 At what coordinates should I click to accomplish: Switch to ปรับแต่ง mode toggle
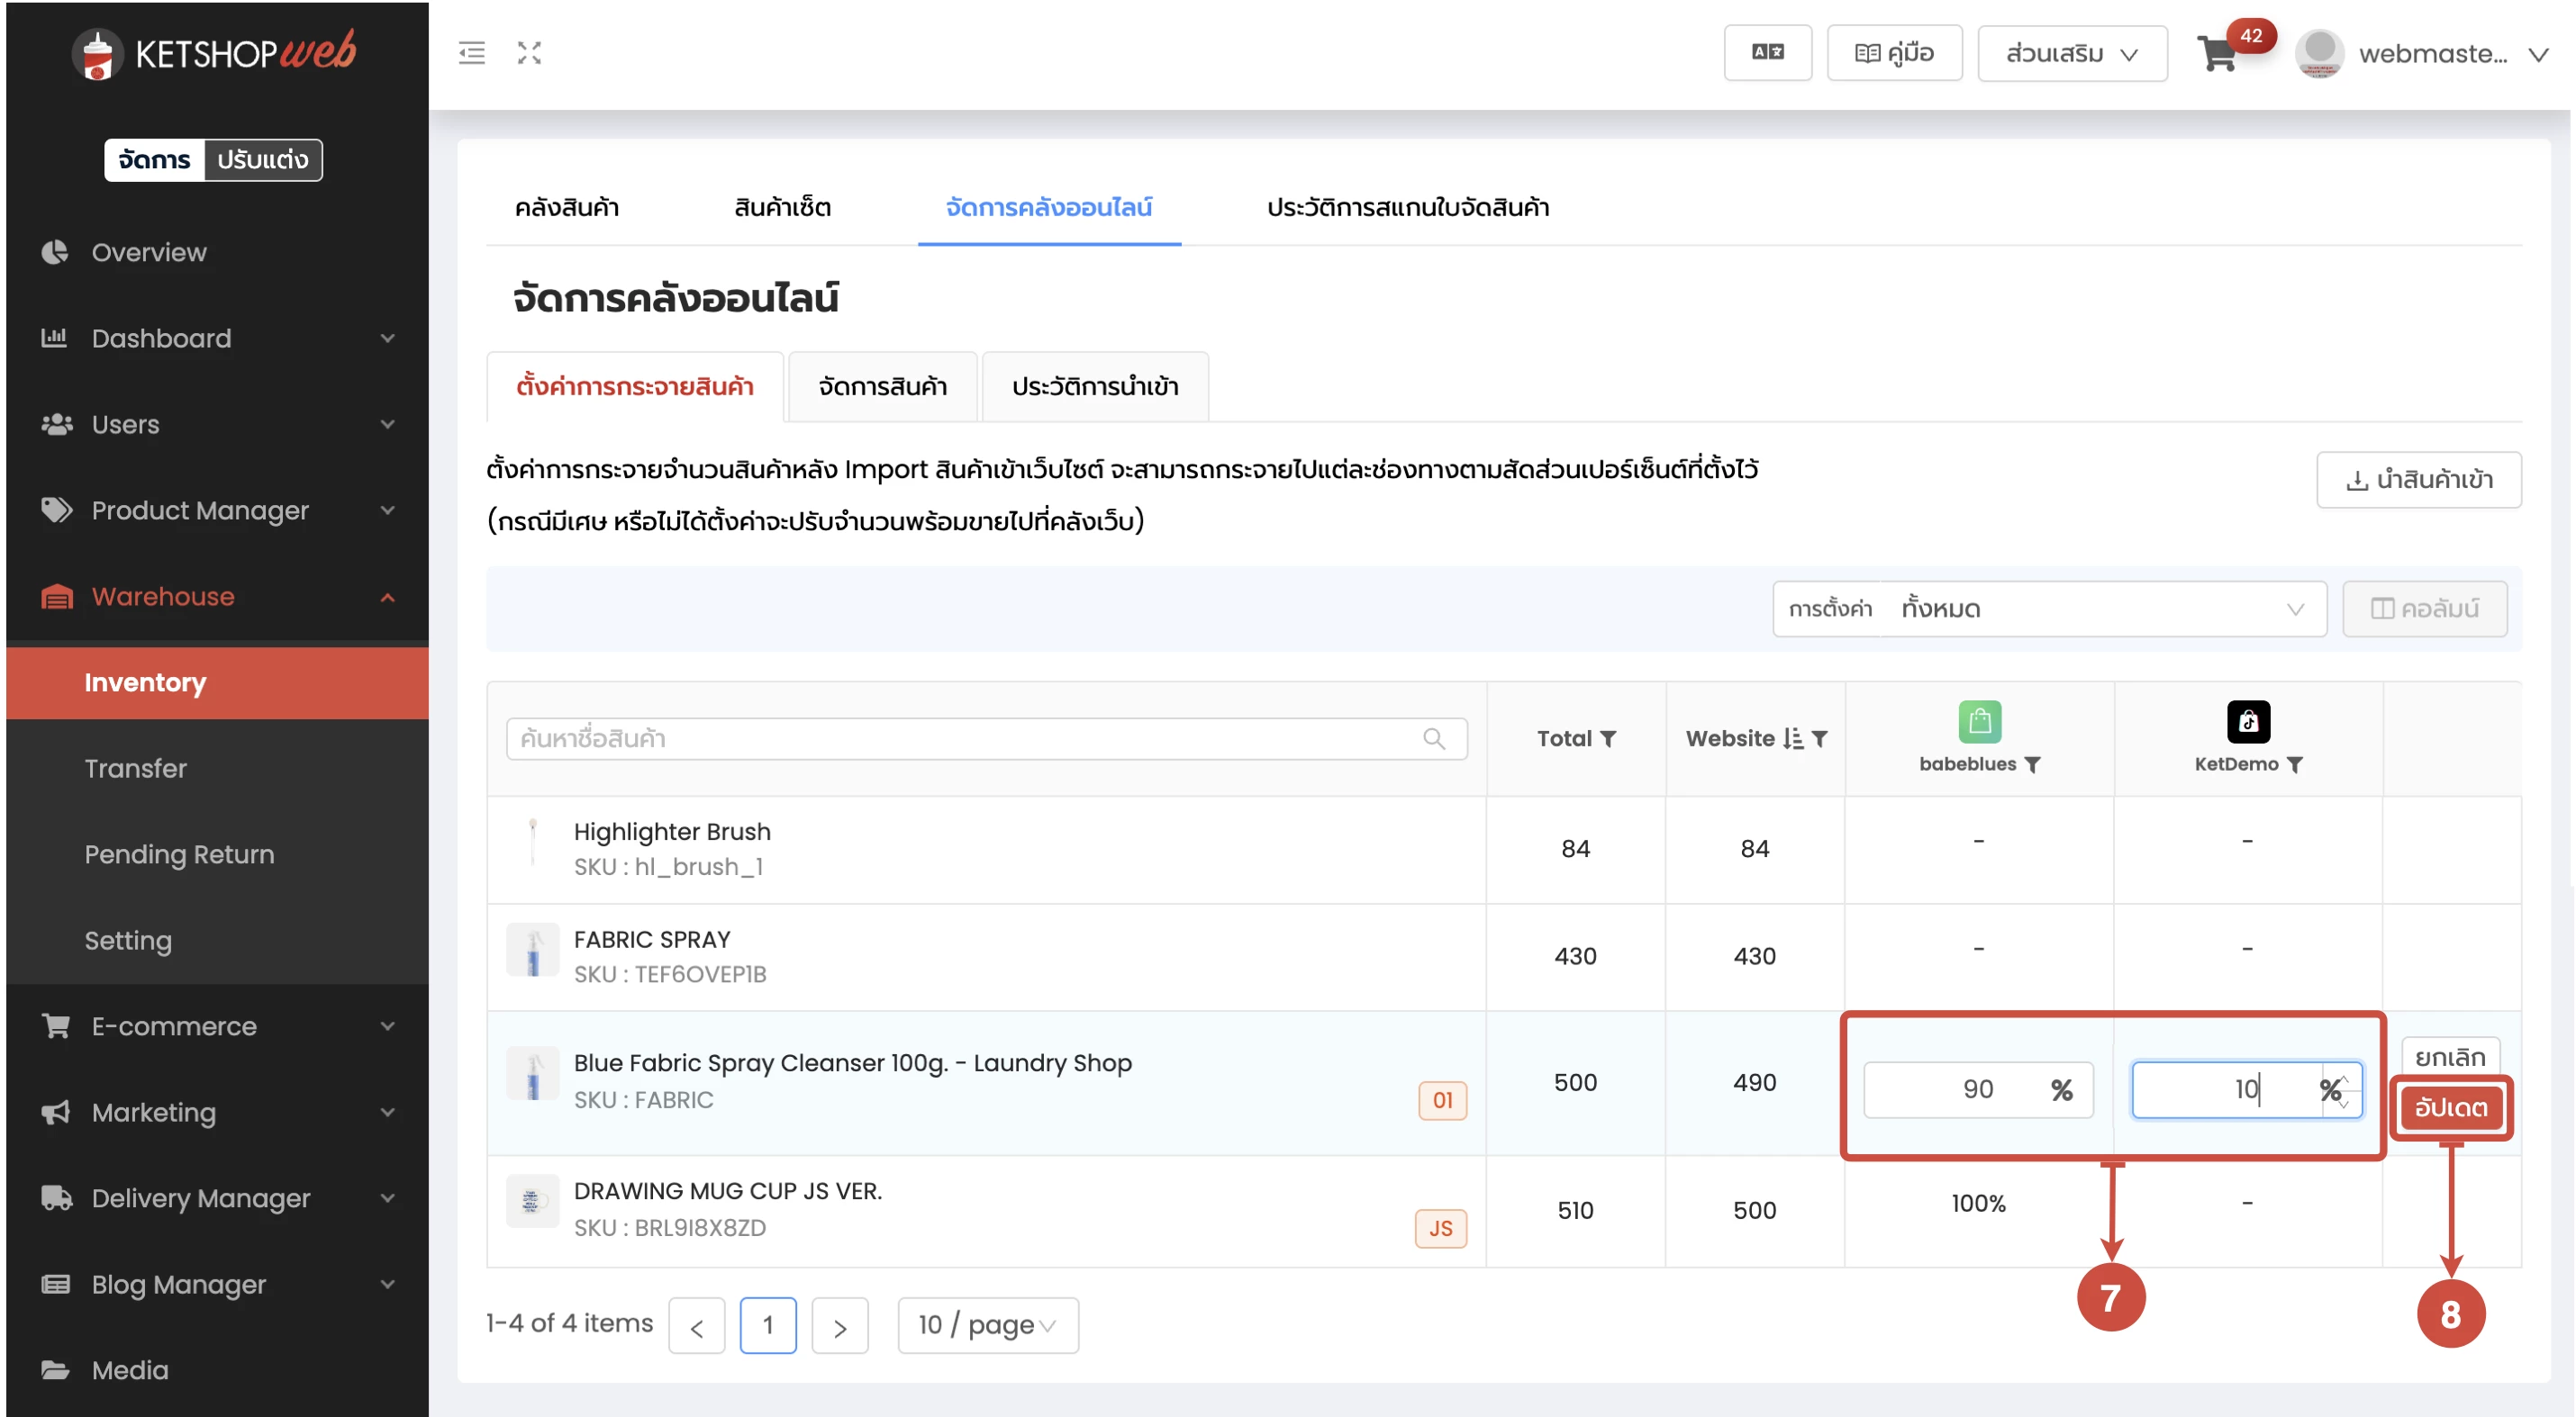[262, 160]
